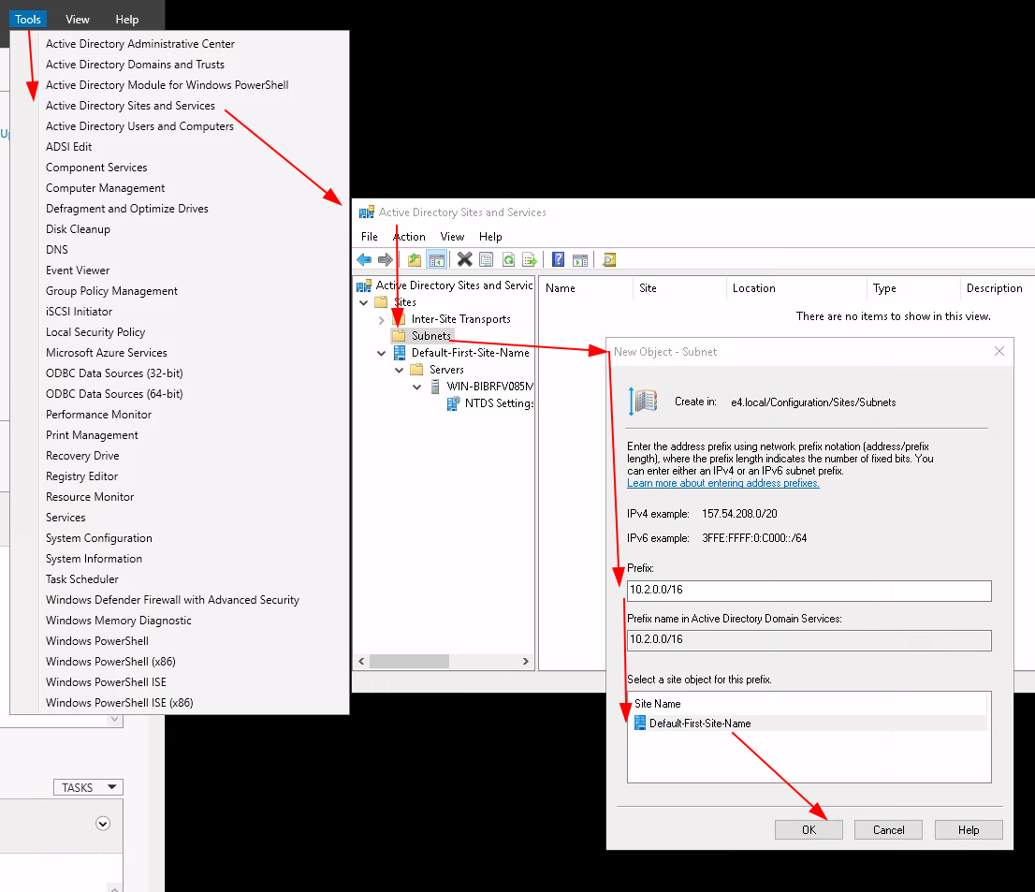Click the Find magnifier toolbar icon

(x=609, y=260)
